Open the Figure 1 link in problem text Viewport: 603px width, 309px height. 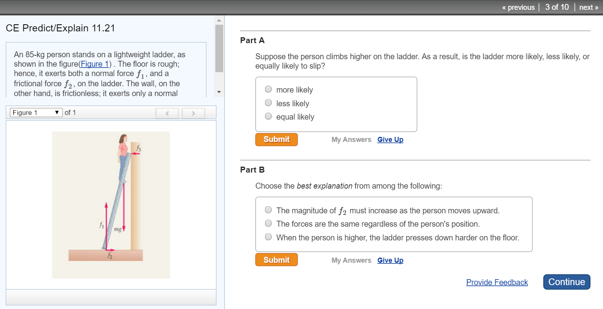[95, 64]
